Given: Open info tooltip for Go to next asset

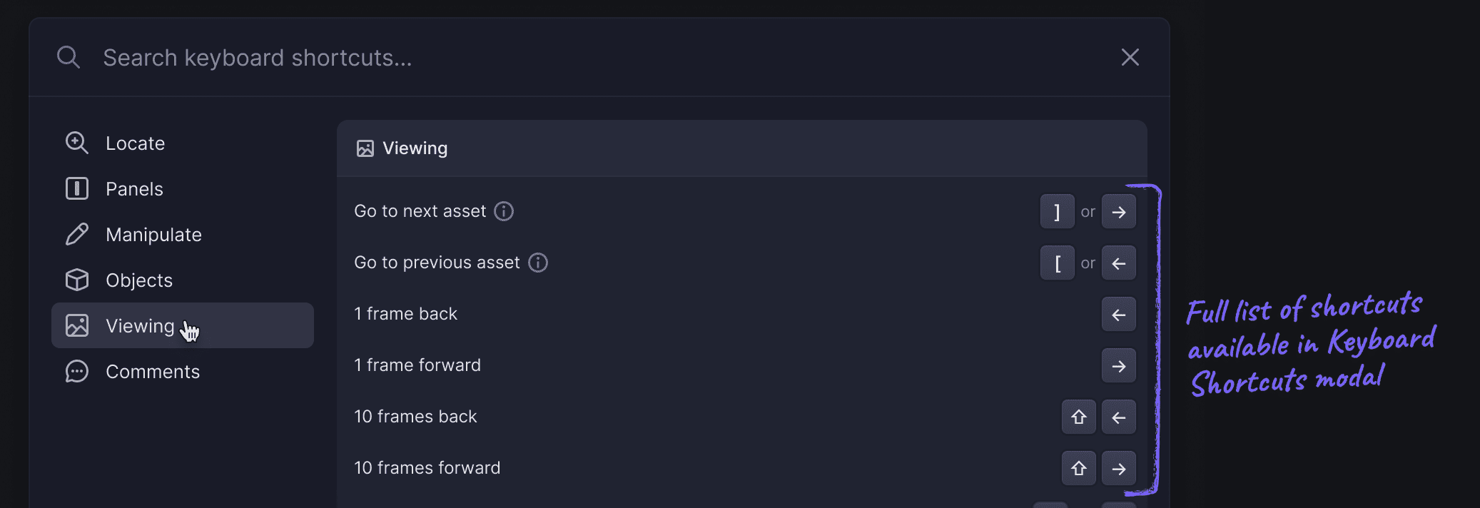Looking at the screenshot, I should click(x=504, y=210).
